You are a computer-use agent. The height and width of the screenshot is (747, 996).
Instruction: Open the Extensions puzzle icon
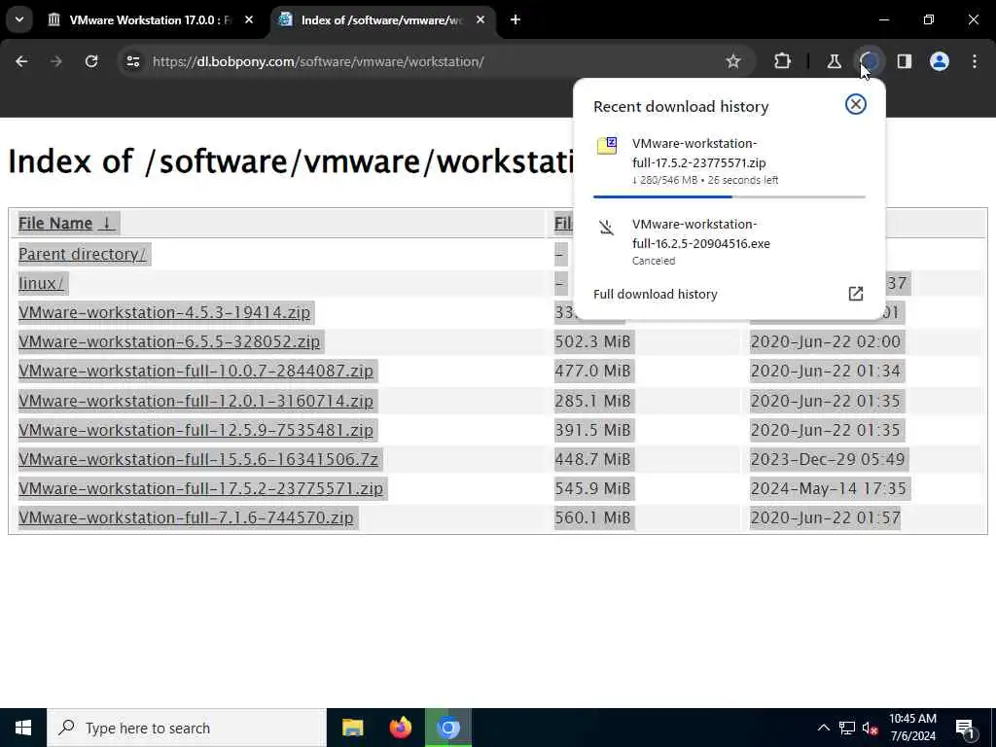coord(783,61)
